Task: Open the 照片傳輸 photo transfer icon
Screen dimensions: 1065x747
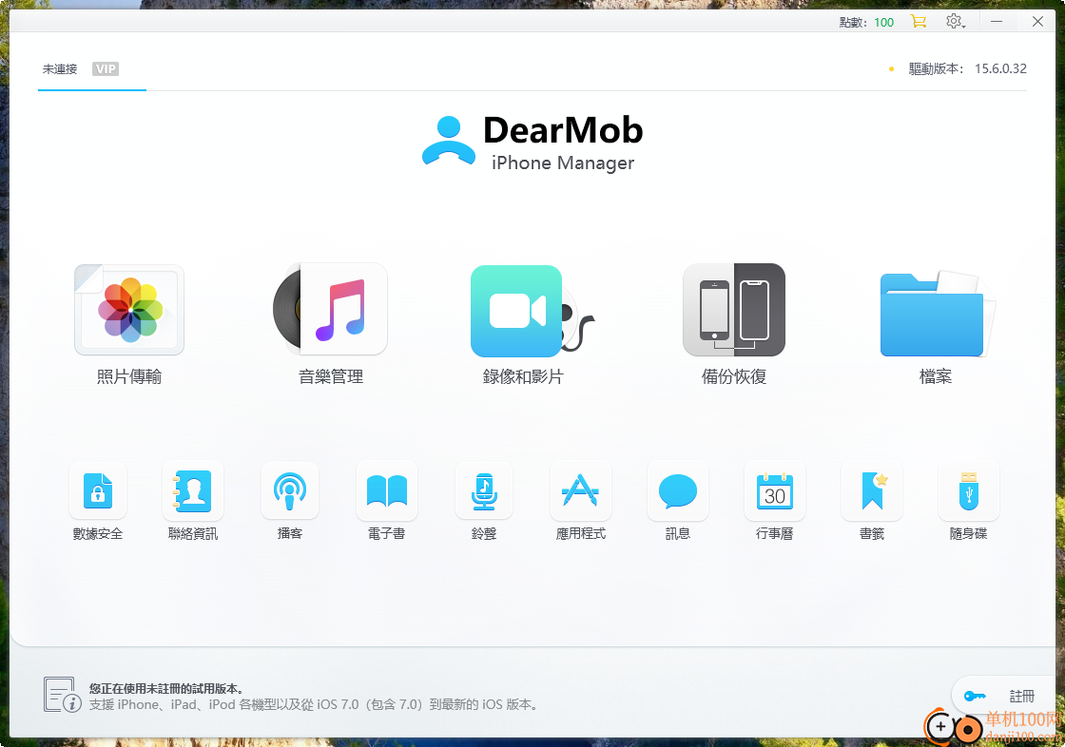Action: click(x=129, y=310)
